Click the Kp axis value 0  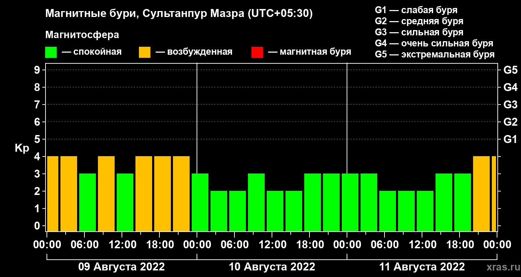(x=38, y=226)
